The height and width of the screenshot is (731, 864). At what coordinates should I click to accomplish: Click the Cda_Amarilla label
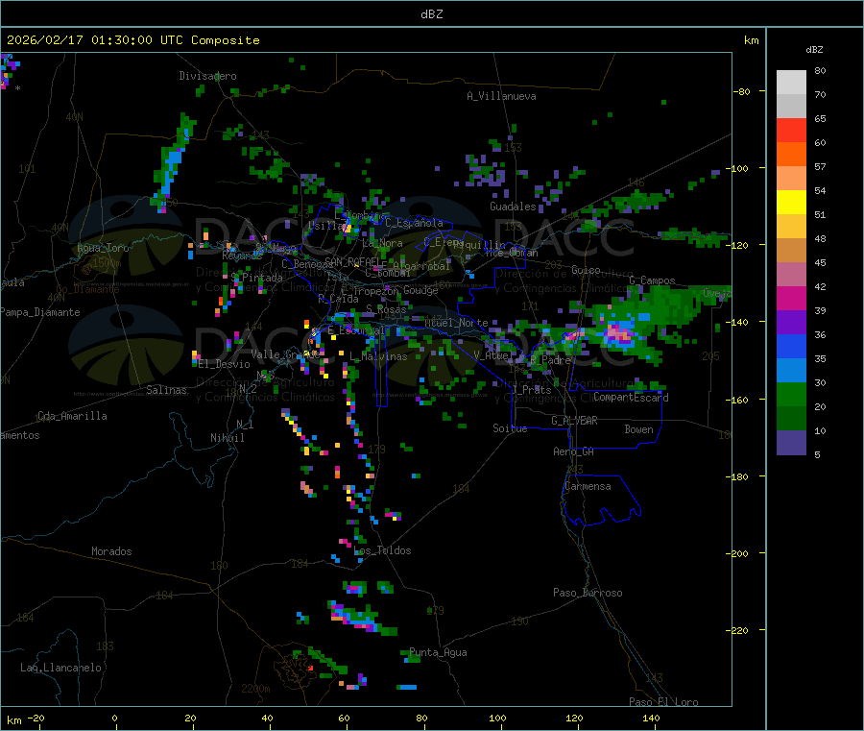pos(72,416)
